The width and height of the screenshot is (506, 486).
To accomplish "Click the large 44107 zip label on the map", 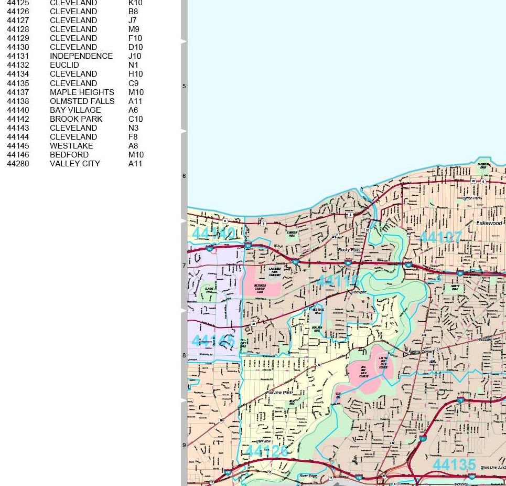I will click(x=440, y=238).
